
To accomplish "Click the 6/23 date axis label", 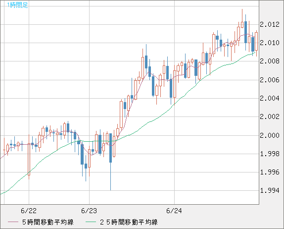I will [x=89, y=211].
